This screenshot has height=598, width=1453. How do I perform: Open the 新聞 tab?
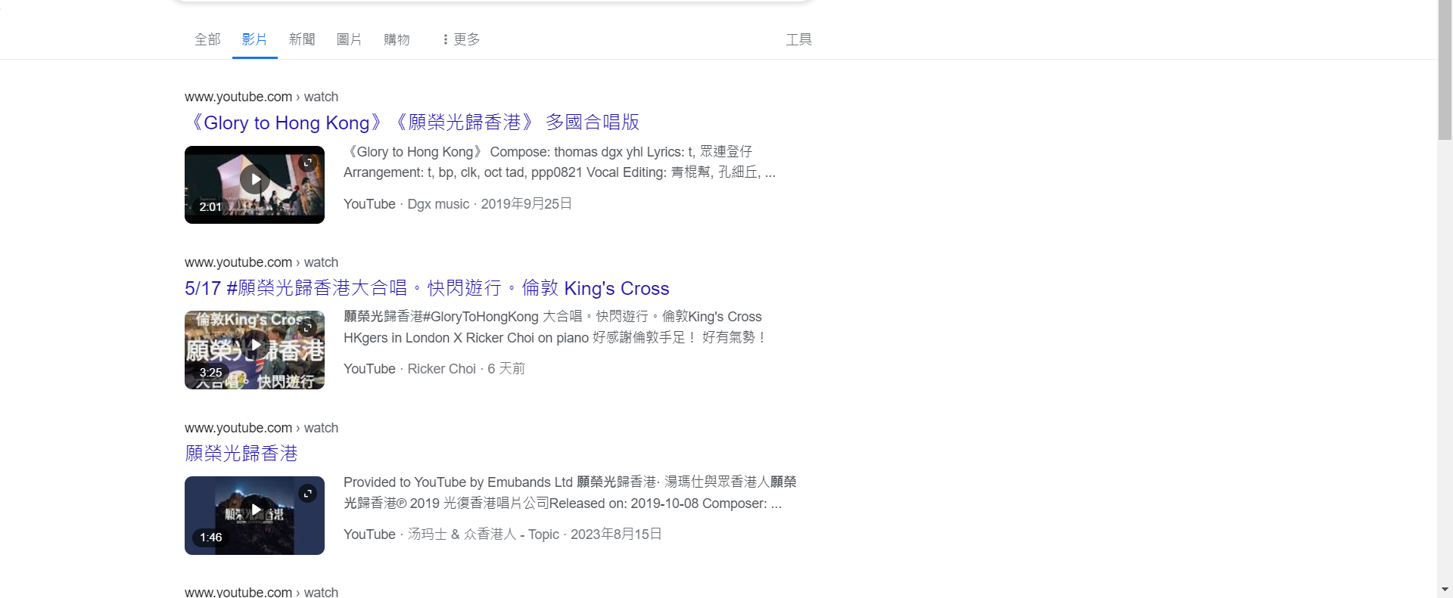(x=302, y=39)
